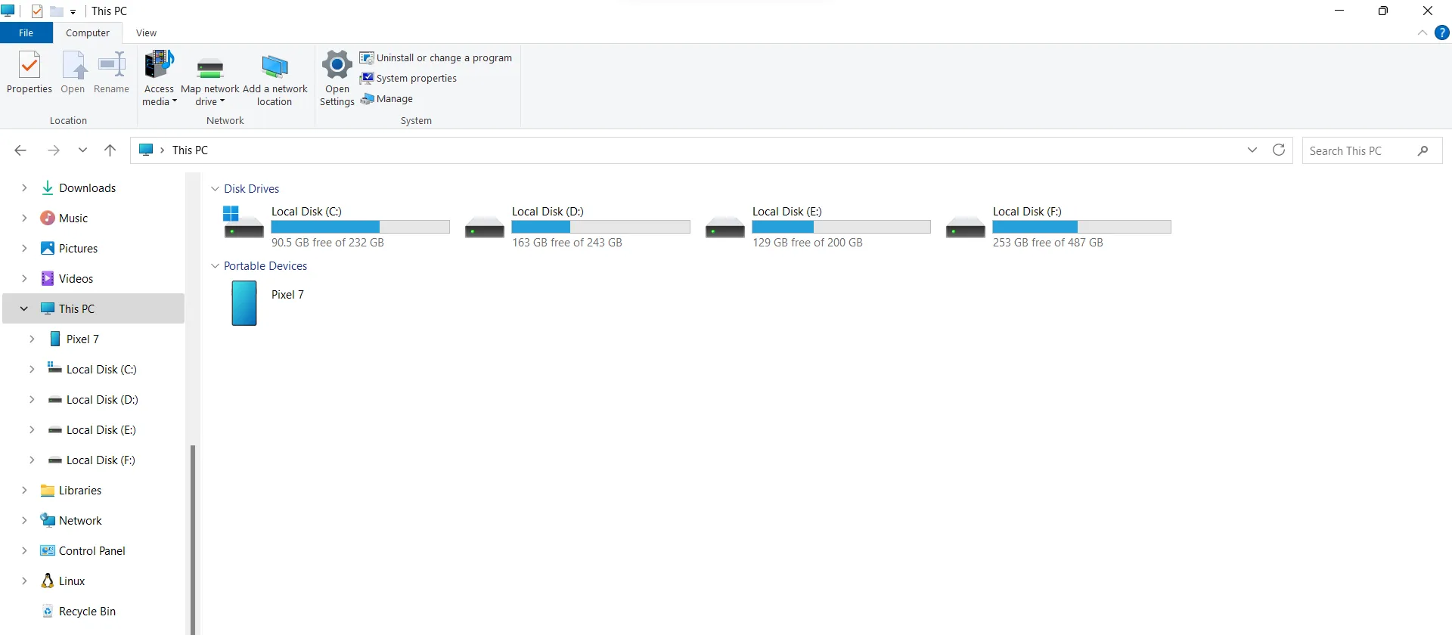Open Local Disk (D:) drive icon
Viewport: 1452px width, 635px height.
point(484,226)
